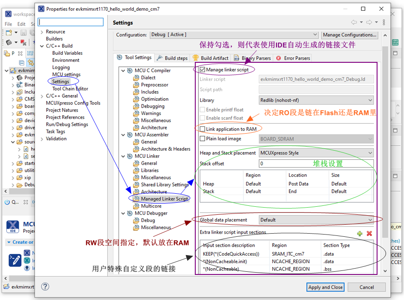Select Optimization in tool settings tree
The width and height of the screenshot is (404, 300).
coord(154,99)
